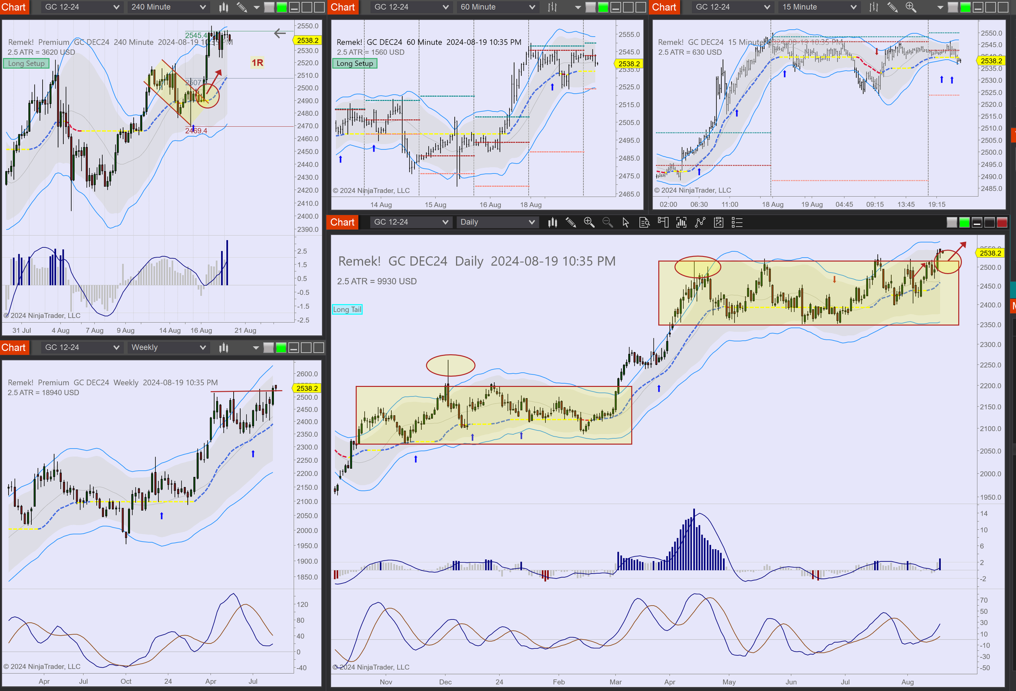Toggle green link button on 240 Minute chart
The height and width of the screenshot is (691, 1016).
[282, 7]
